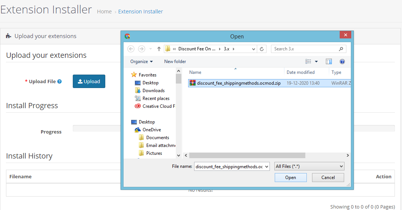The height and width of the screenshot is (210, 402).
Task: Click the Star icon beside Favorites
Action: [134, 75]
